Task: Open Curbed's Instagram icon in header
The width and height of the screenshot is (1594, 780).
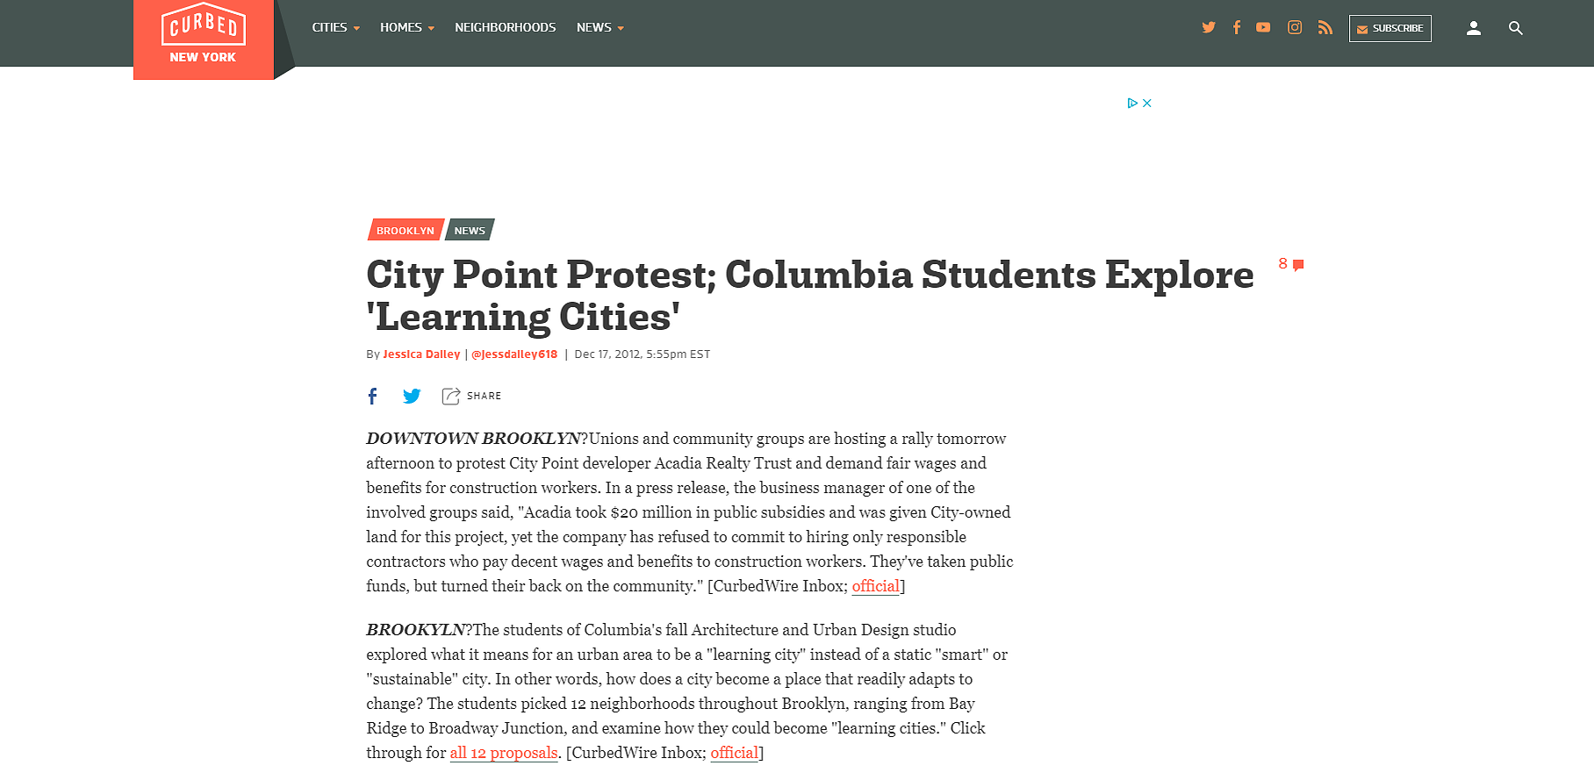Action: point(1295,27)
